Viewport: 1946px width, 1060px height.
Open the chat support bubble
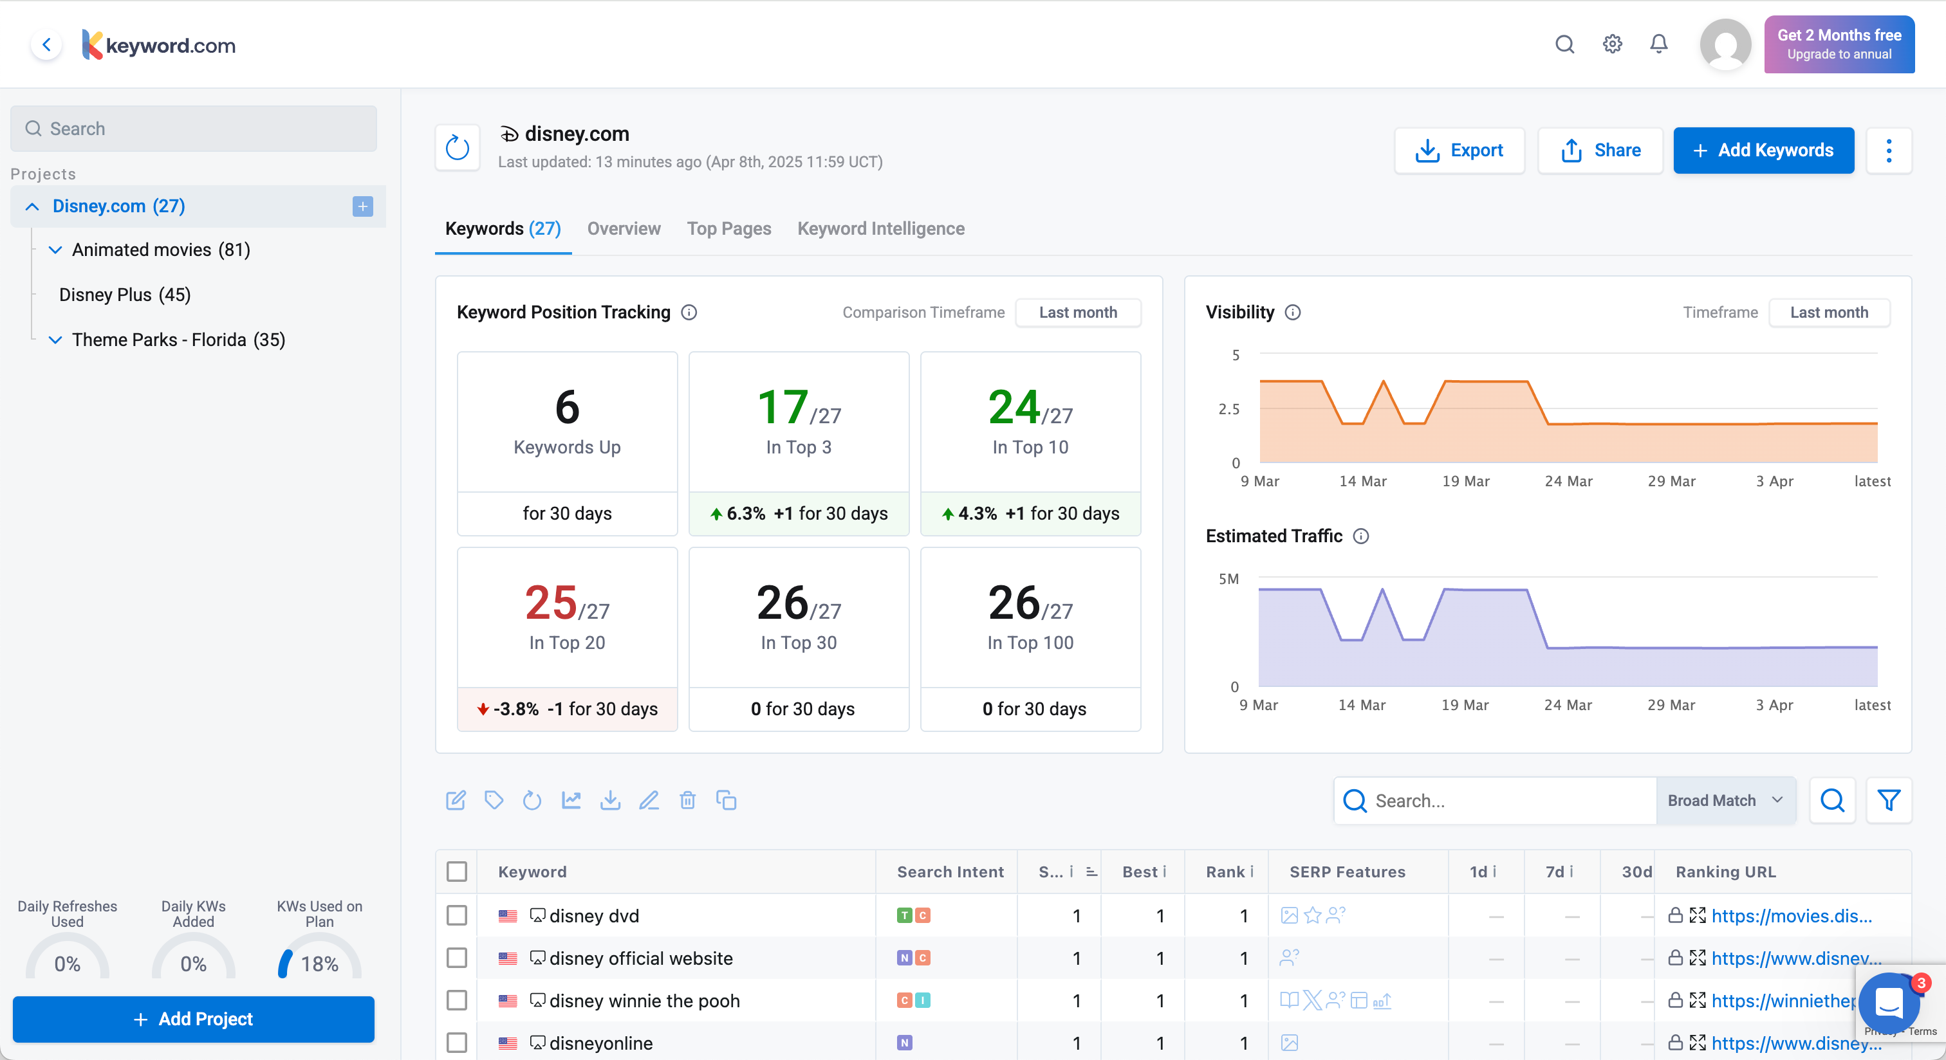[x=1889, y=1003]
